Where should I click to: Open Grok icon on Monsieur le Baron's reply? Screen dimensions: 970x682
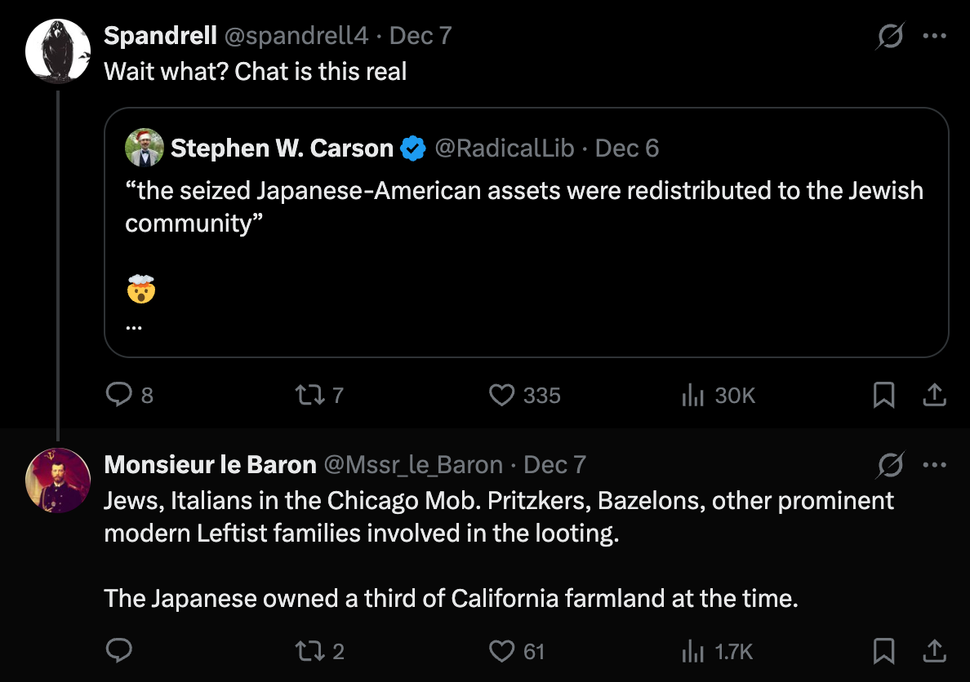tap(890, 466)
